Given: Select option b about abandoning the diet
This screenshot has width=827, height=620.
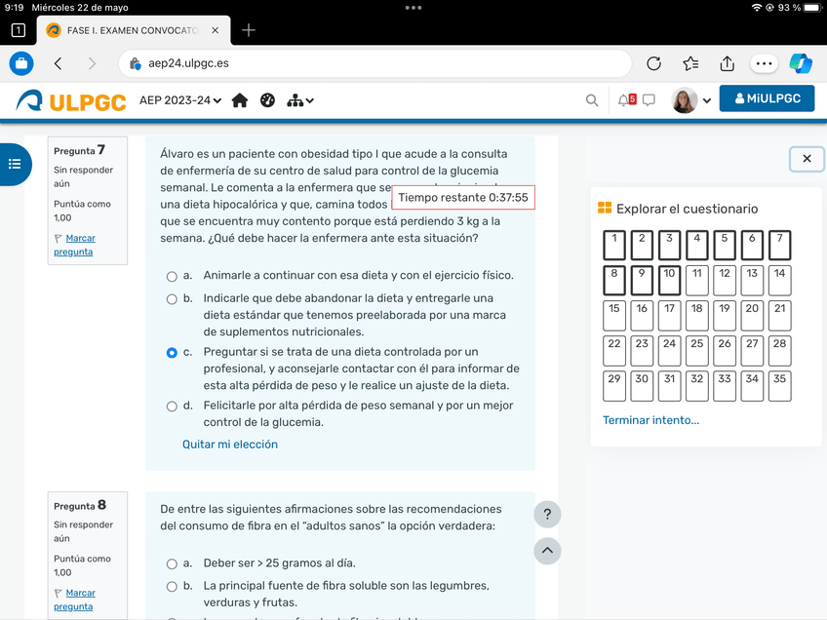Looking at the screenshot, I should pyautogui.click(x=172, y=299).
